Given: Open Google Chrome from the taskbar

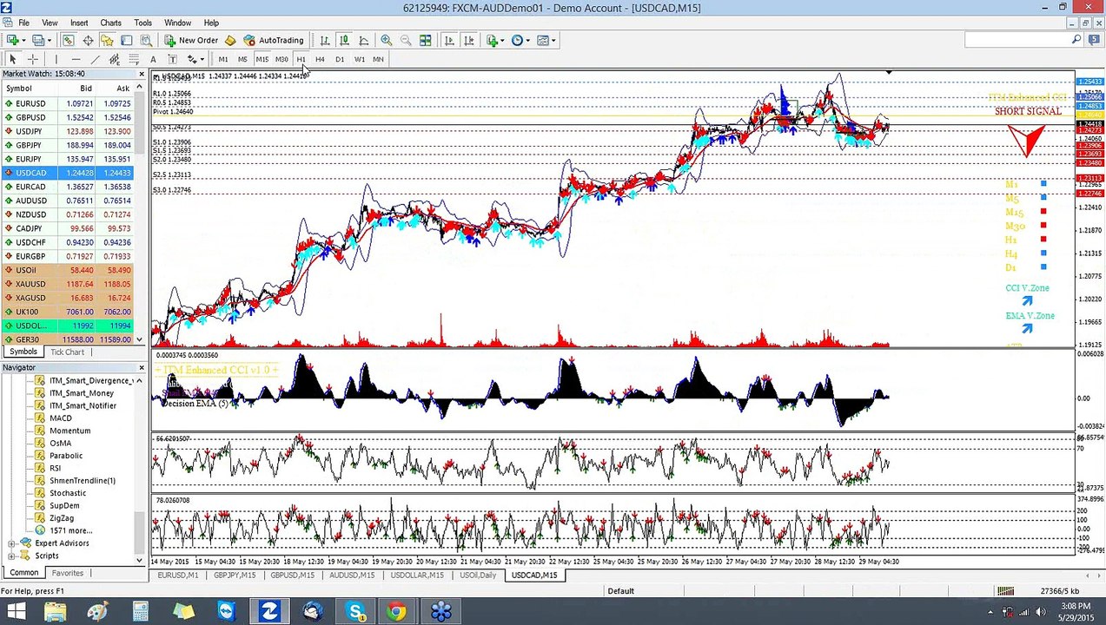Looking at the screenshot, I should (x=396, y=612).
